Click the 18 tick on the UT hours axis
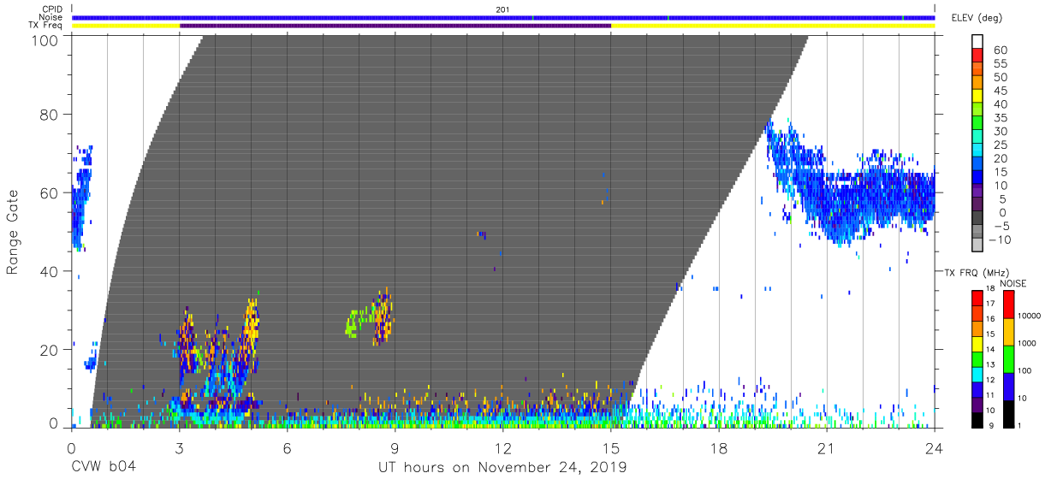 coord(718,447)
